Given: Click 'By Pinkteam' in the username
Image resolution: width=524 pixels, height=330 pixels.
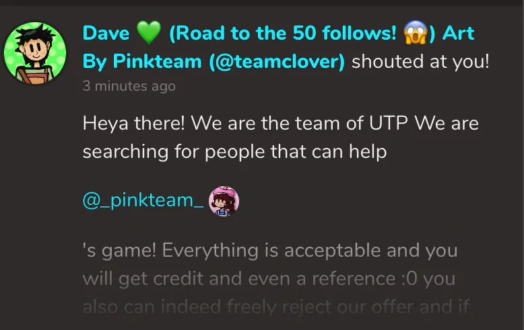Looking at the screenshot, I should click(142, 62).
